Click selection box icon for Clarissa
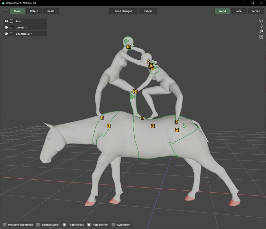266x229 pixels. (x=12, y=27)
